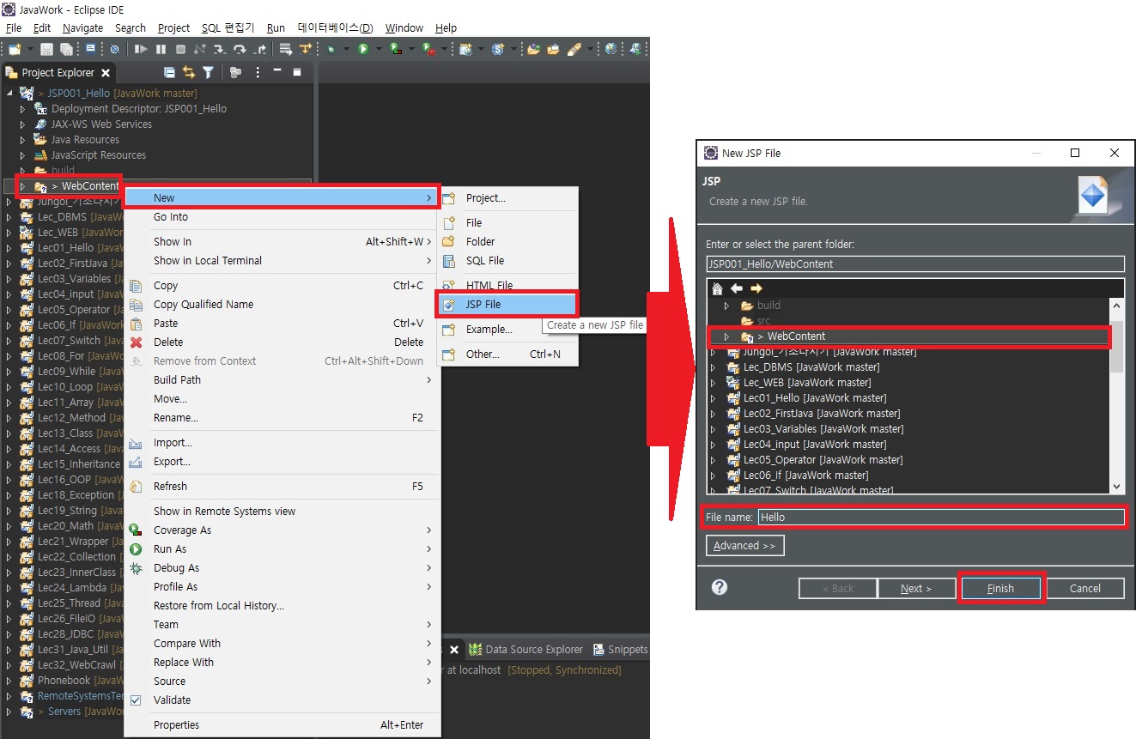Click the Coverage toolbar icon
The height and width of the screenshot is (739, 1136).
[395, 49]
